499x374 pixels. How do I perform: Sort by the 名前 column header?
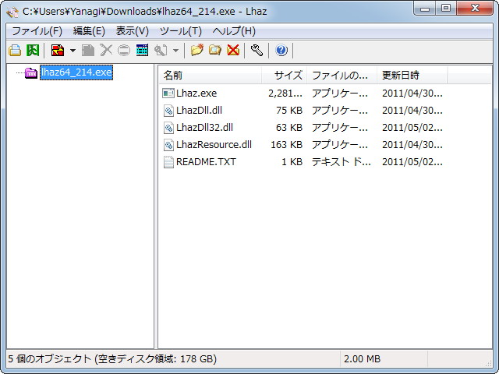pos(210,76)
